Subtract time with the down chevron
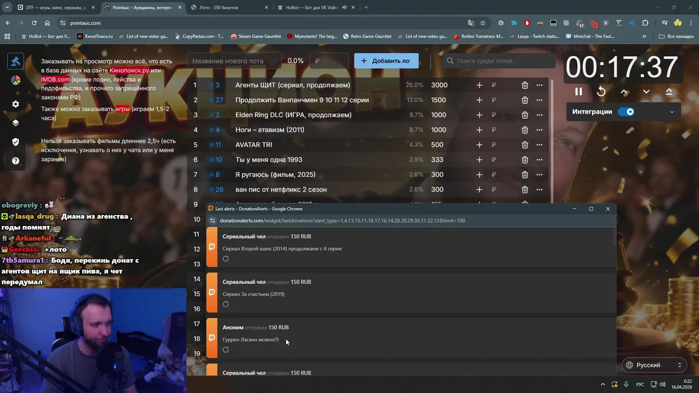The height and width of the screenshot is (393, 699). click(x=646, y=92)
